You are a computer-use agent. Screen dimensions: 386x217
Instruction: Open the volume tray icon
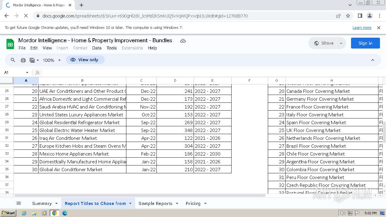pos(343,213)
